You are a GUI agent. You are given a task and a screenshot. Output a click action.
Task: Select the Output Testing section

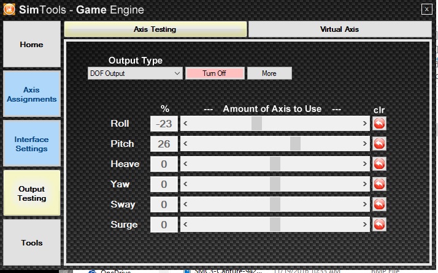point(31,193)
